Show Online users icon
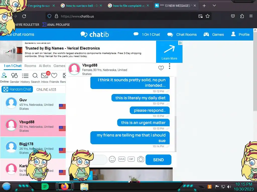 coord(4,78)
